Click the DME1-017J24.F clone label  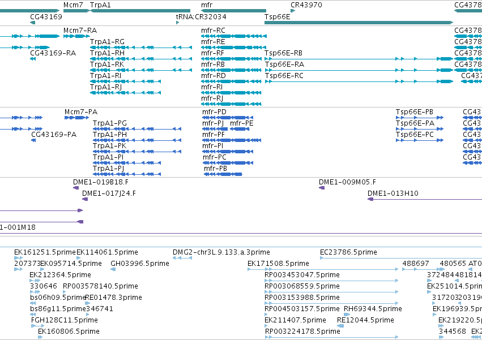tap(109, 193)
